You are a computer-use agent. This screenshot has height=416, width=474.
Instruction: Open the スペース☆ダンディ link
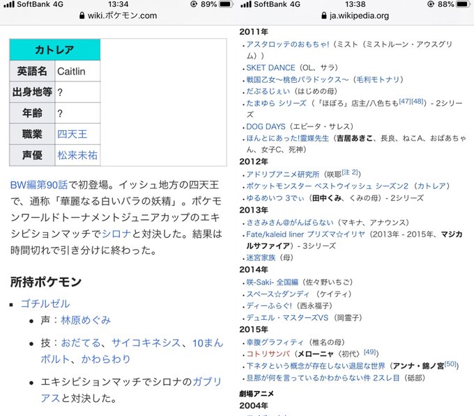[x=278, y=294]
